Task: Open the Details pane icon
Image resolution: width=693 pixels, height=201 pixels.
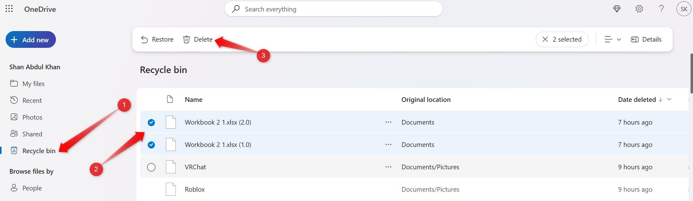Action: click(x=635, y=39)
